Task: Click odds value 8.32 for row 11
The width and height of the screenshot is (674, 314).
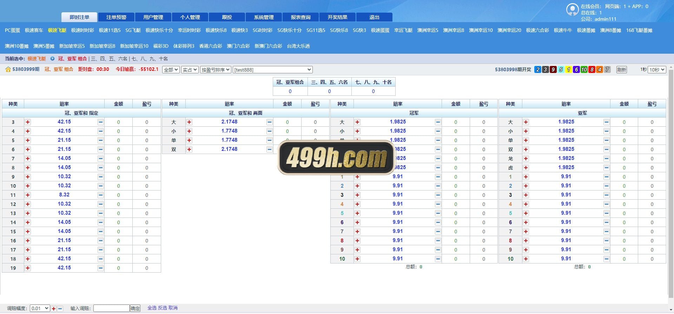Action: (64, 195)
